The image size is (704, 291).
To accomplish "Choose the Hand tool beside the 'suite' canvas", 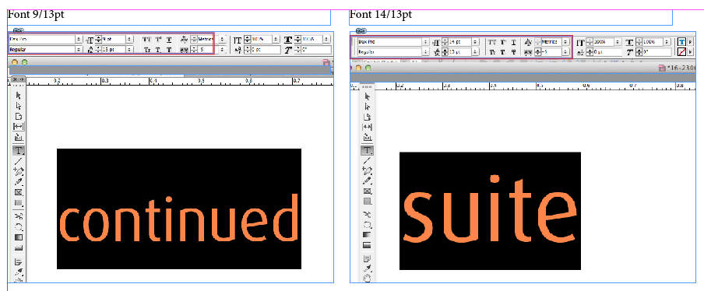I will 368,279.
